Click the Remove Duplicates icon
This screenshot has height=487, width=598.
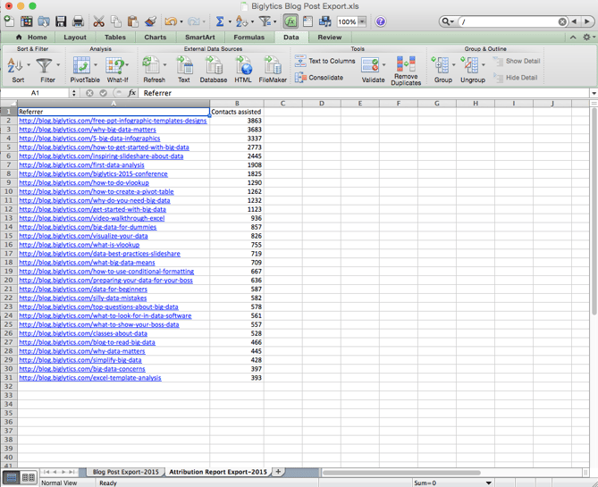coord(405,68)
